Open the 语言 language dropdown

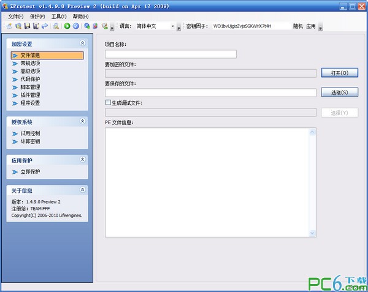coord(173,26)
